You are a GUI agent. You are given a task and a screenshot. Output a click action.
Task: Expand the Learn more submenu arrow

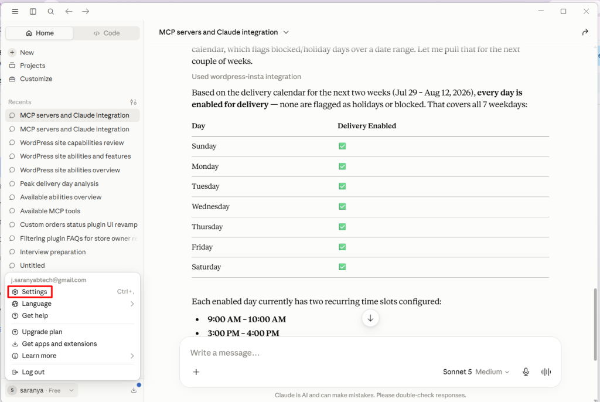132,356
